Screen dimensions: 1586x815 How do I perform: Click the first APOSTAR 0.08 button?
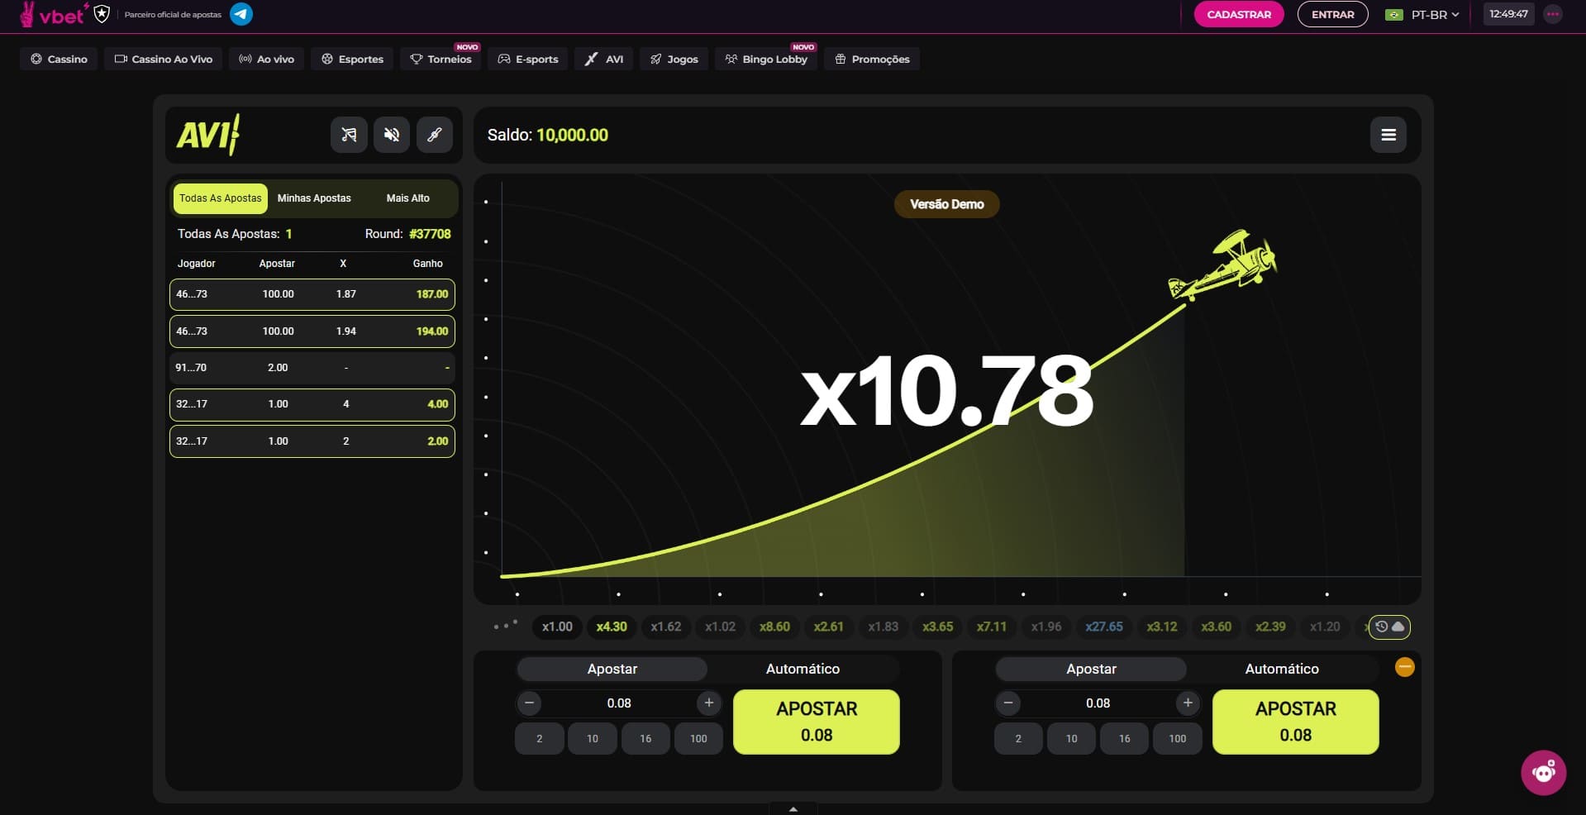[x=817, y=722]
